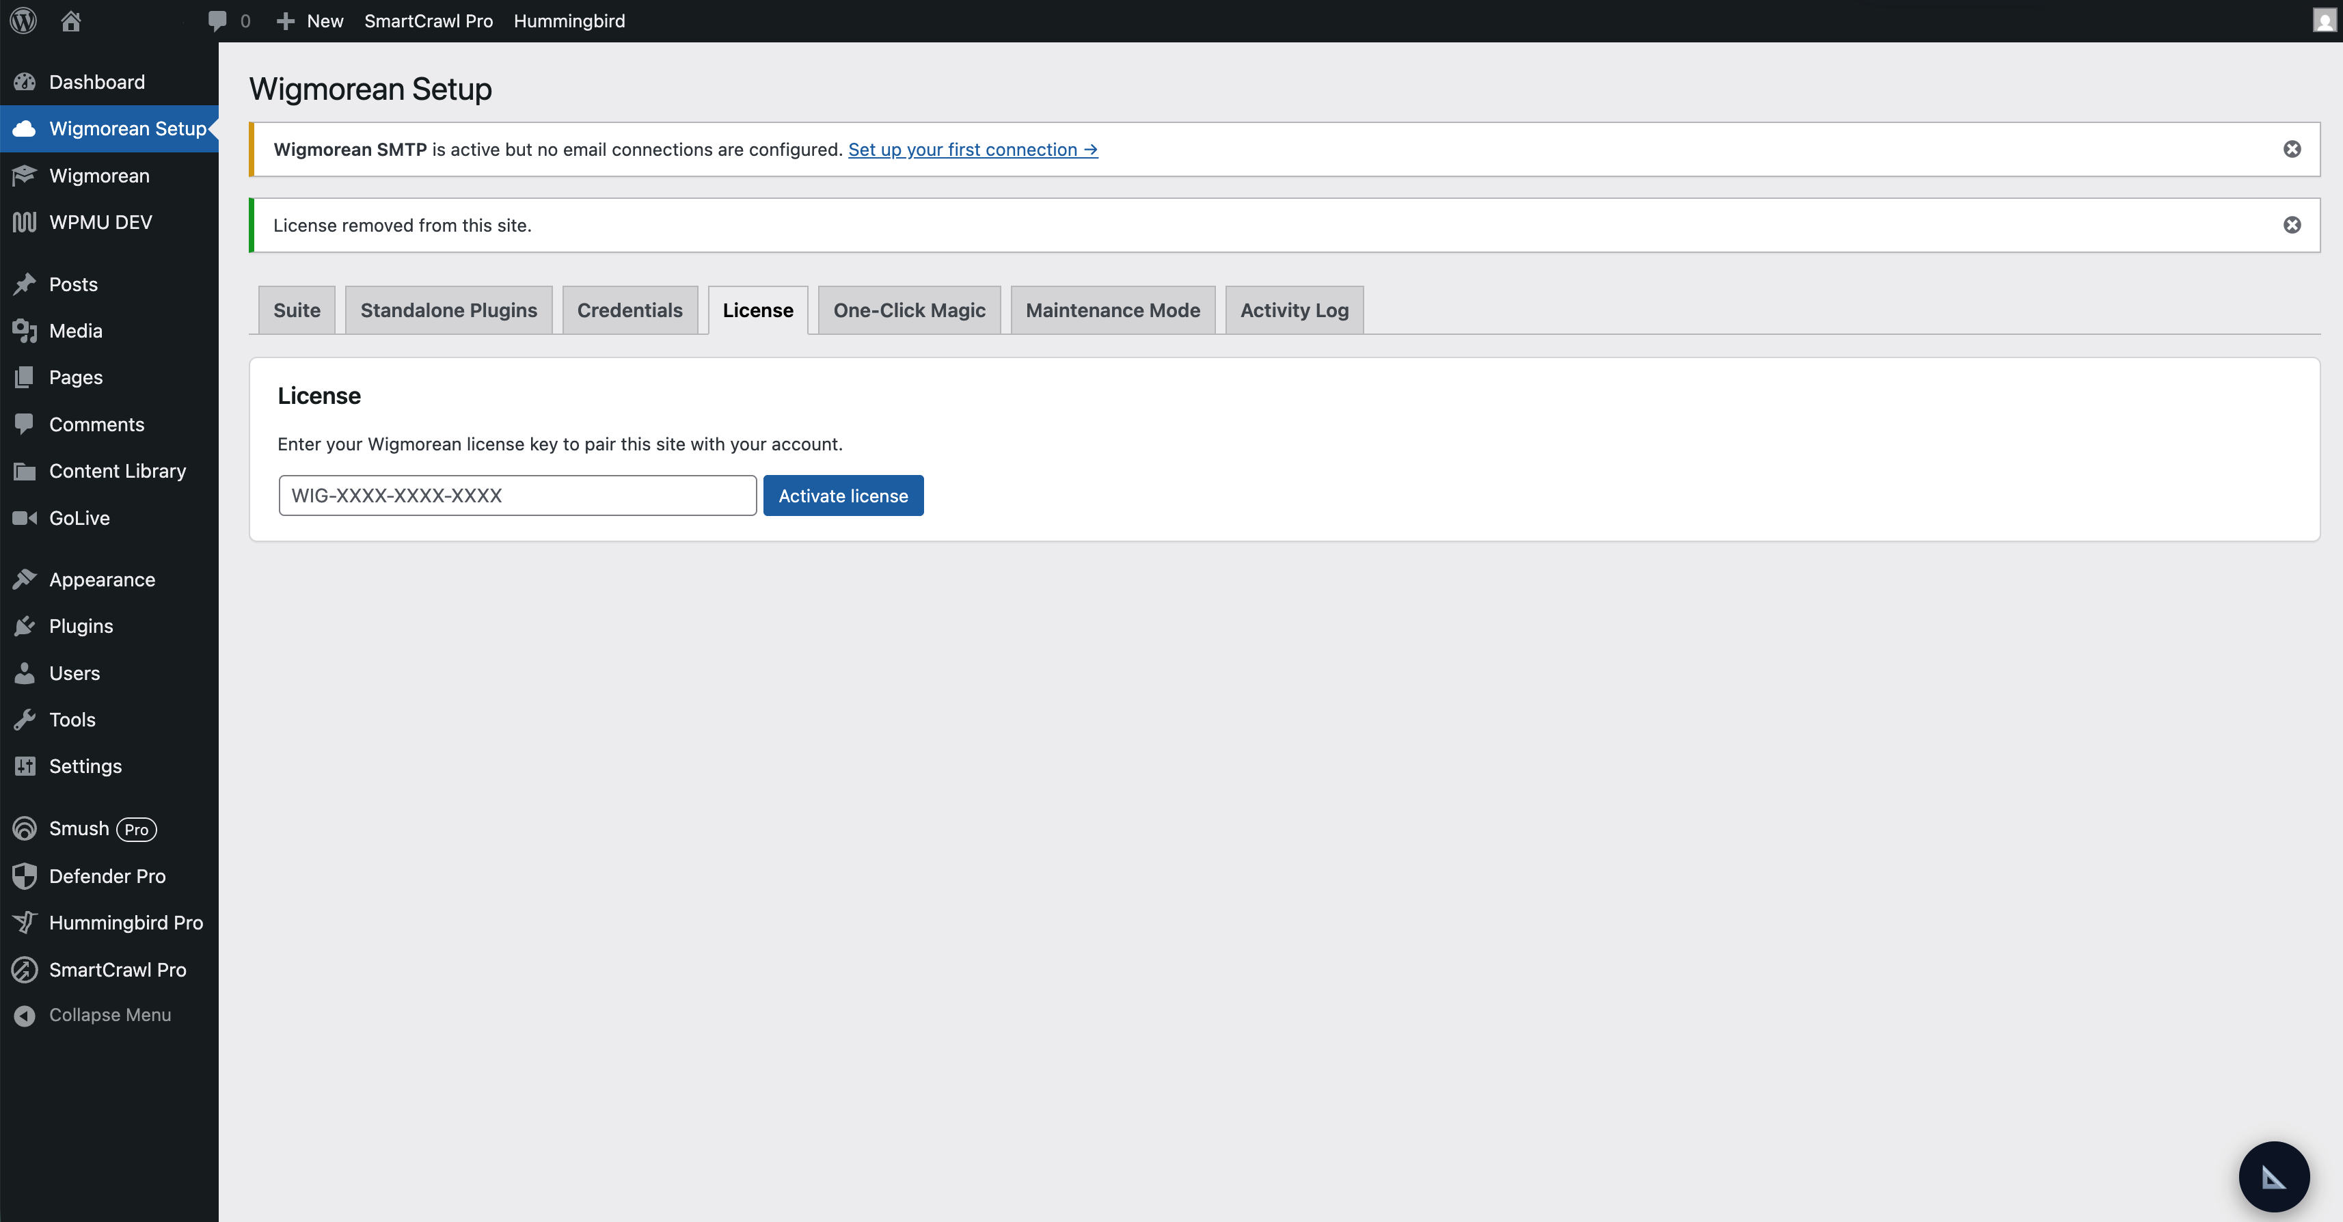The width and height of the screenshot is (2343, 1222).
Task: Click the Wigmorean Setup cloud icon
Action: pyautogui.click(x=25, y=128)
